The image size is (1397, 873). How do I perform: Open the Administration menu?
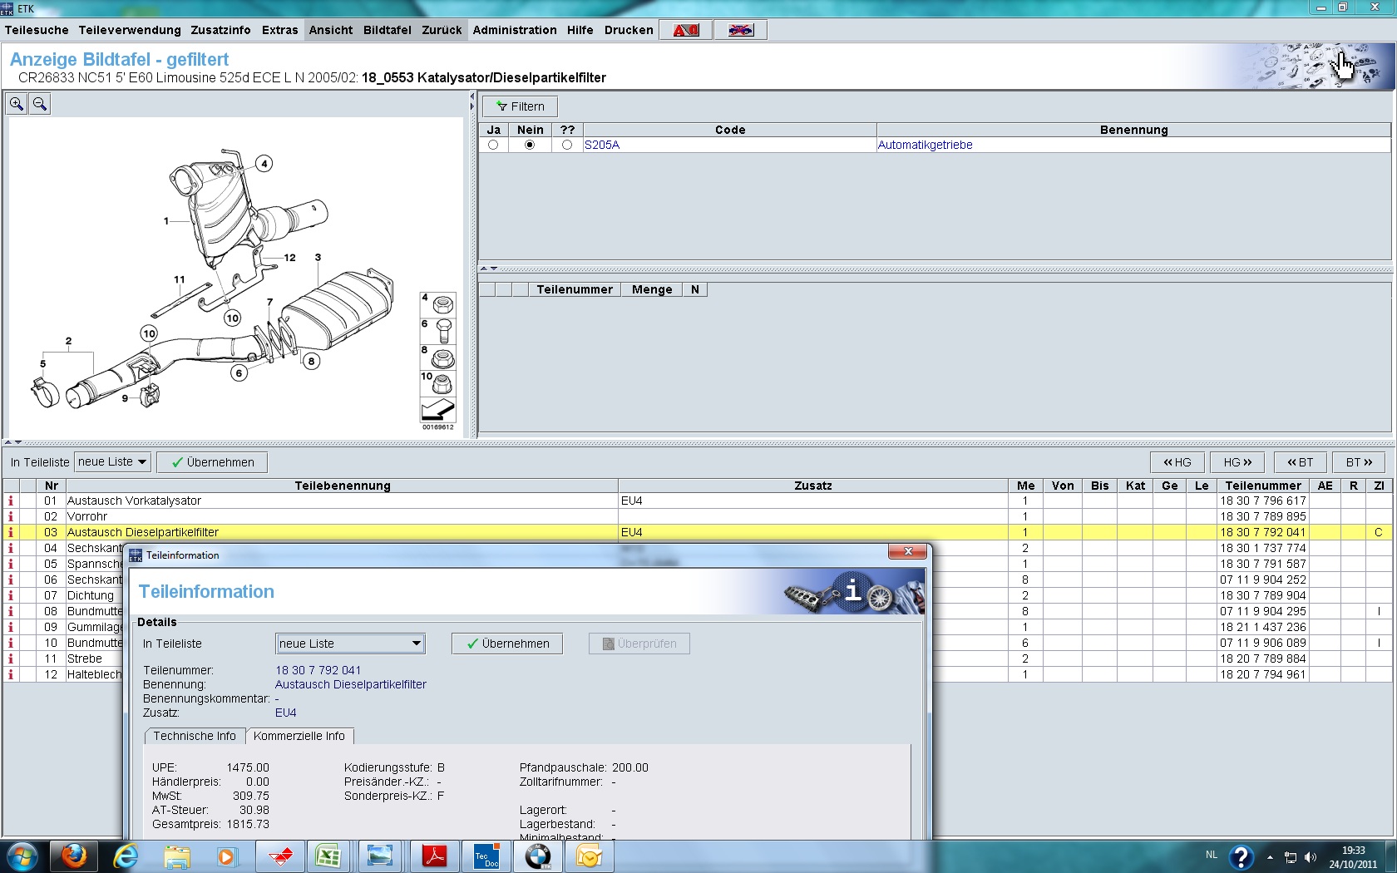515,30
